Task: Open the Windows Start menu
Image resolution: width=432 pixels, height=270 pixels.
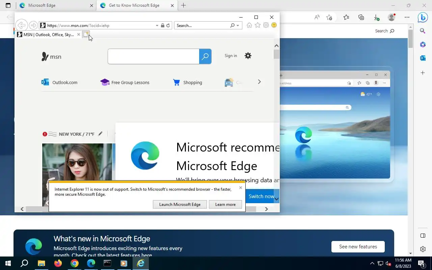Action: pos(8,263)
